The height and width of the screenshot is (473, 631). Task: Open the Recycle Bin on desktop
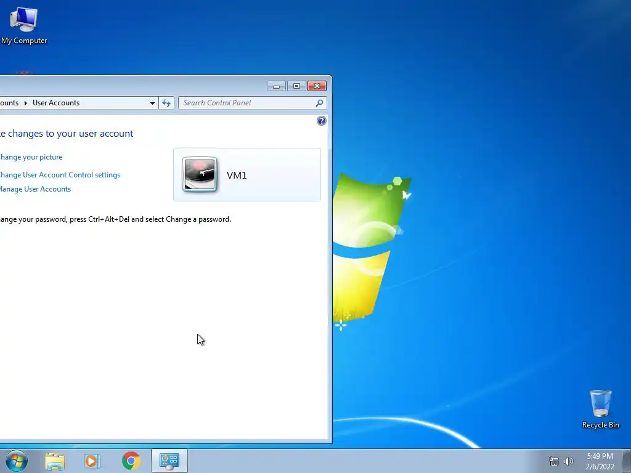pyautogui.click(x=600, y=409)
